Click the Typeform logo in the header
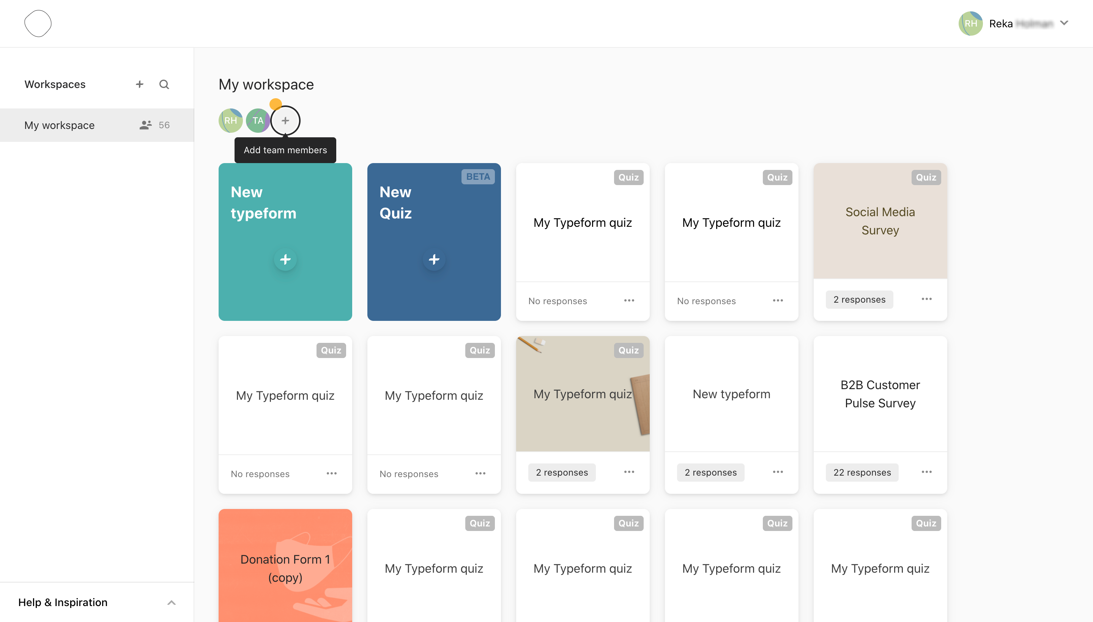Screen dimensions: 1093x622 point(38,24)
